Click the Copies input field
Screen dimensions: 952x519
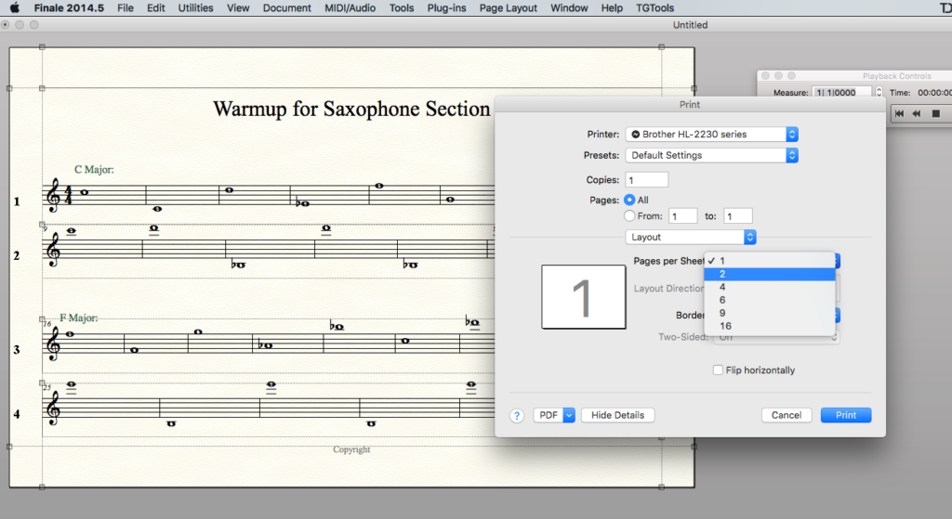click(x=647, y=180)
